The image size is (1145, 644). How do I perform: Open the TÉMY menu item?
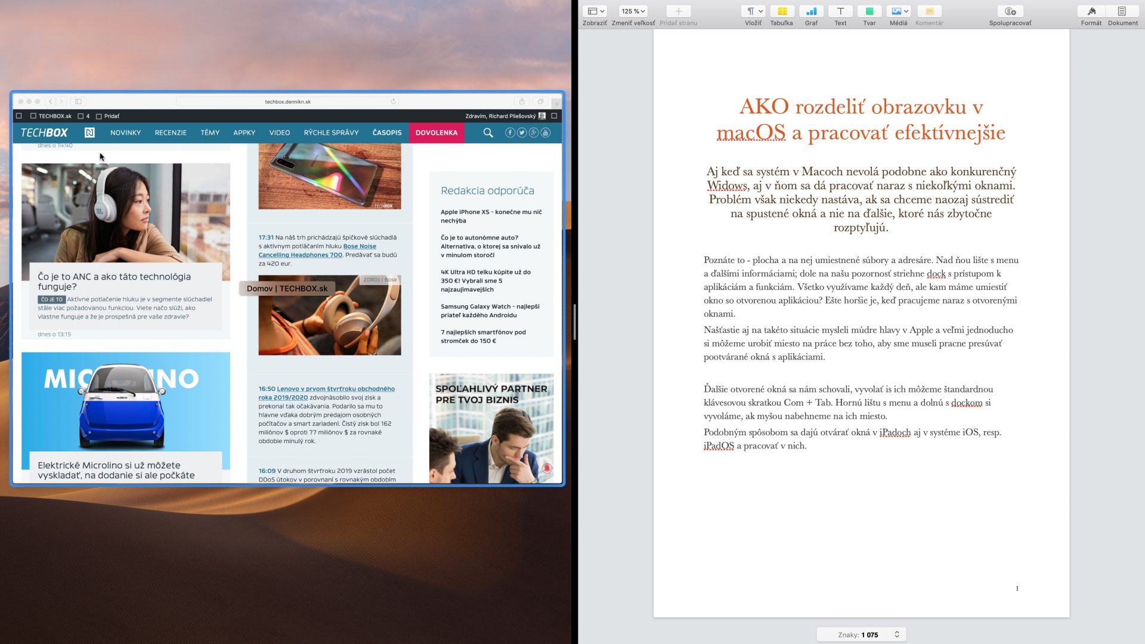coord(210,132)
